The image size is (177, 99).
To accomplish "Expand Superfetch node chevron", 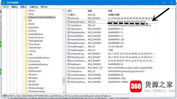I will pyautogui.click(x=23, y=28).
